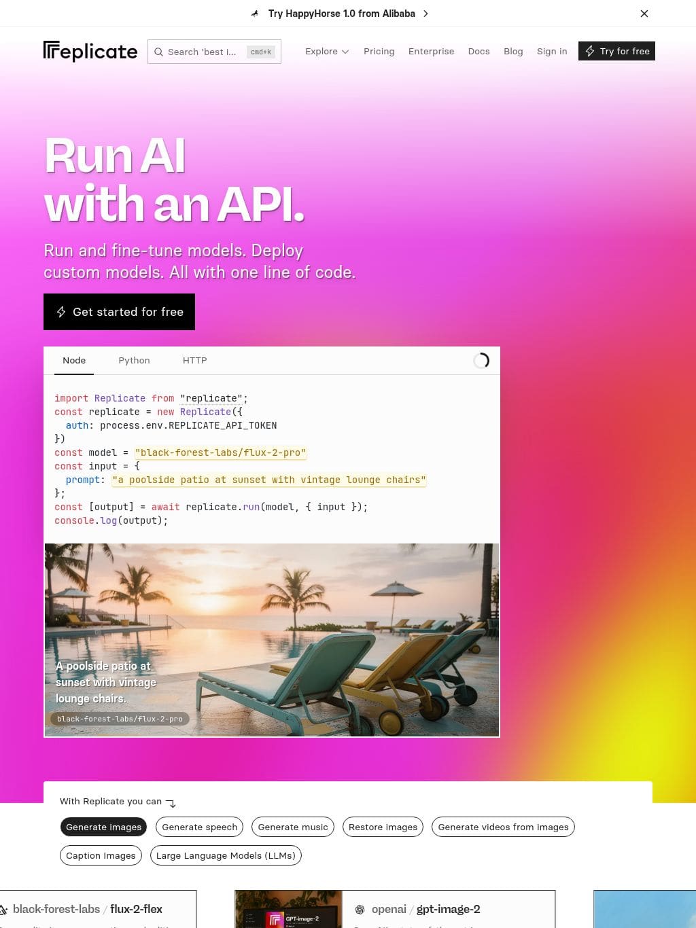Click the poolside patio generated image
This screenshot has width=696, height=928.
272,640
